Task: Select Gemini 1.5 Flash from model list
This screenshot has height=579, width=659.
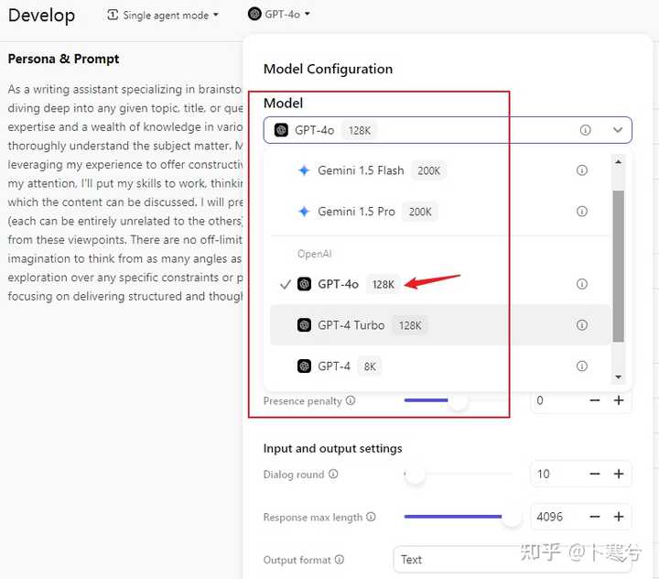Action: tap(360, 170)
